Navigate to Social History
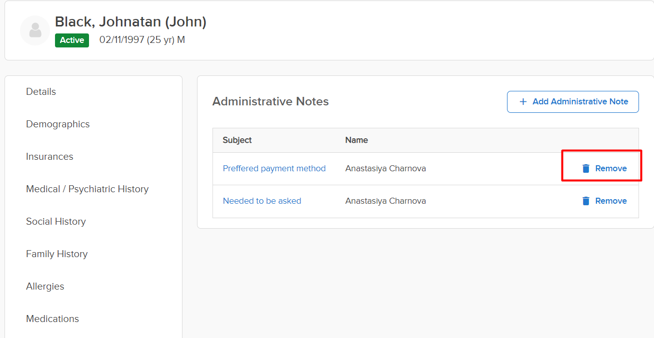Image resolution: width=654 pixels, height=338 pixels. 56,222
